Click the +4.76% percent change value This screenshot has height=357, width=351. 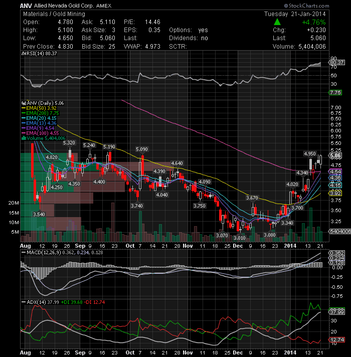coord(314,22)
